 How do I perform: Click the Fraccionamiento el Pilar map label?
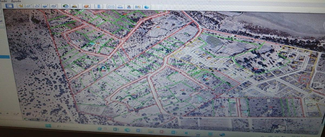click(212, 91)
